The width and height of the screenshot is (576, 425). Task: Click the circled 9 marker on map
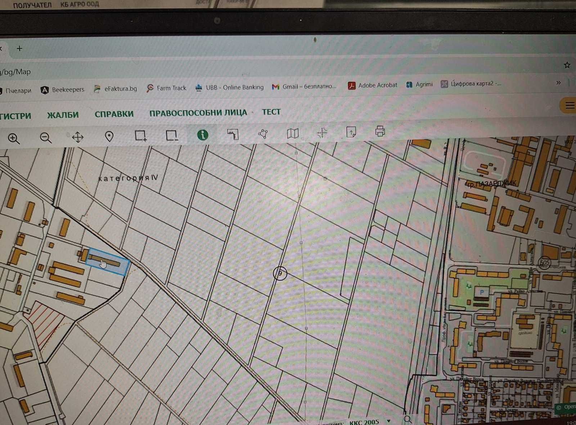(280, 273)
